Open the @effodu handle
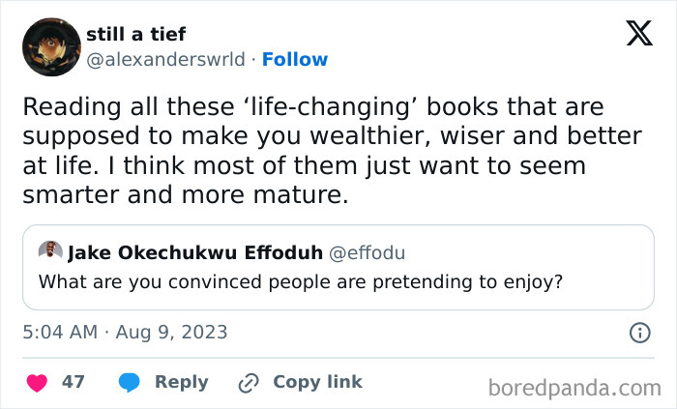Image resolution: width=677 pixels, height=409 pixels. coord(367,252)
